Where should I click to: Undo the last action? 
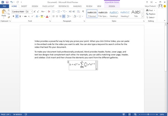[x=11, y=2]
